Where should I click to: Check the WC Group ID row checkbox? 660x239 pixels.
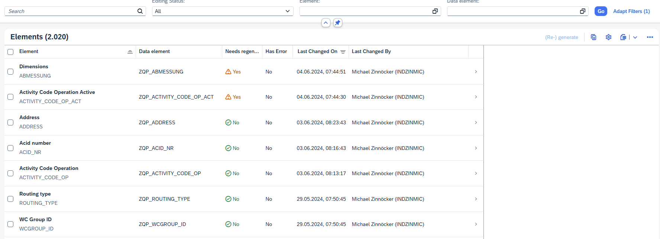pos(10,224)
